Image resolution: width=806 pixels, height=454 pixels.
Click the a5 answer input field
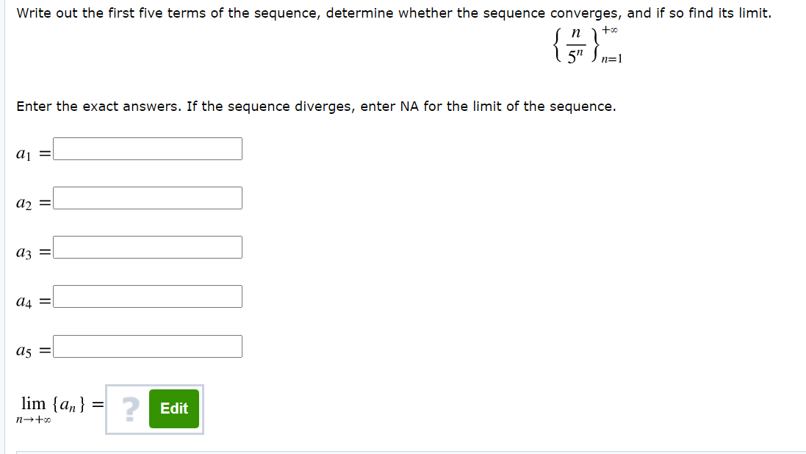(x=147, y=346)
